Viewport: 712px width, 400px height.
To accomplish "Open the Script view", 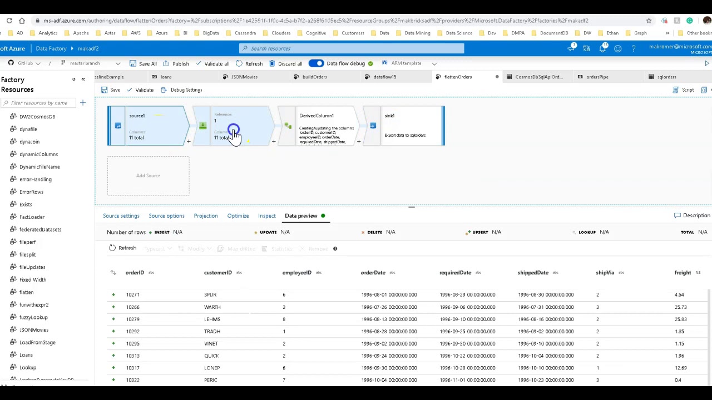I will point(684,90).
